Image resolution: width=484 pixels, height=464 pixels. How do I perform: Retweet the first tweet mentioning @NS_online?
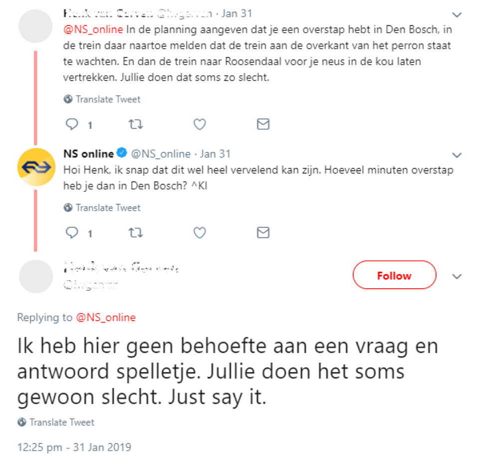[x=136, y=124]
